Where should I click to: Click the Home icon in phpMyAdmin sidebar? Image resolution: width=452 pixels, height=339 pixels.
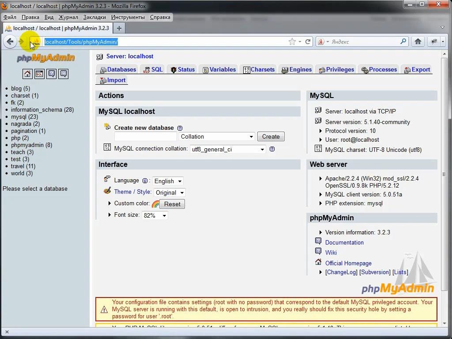point(27,74)
